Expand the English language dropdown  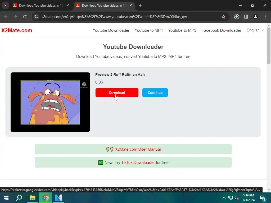[x=255, y=30]
